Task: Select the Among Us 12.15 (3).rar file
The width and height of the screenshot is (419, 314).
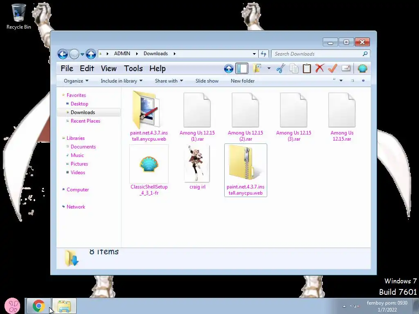Action: [x=294, y=117]
